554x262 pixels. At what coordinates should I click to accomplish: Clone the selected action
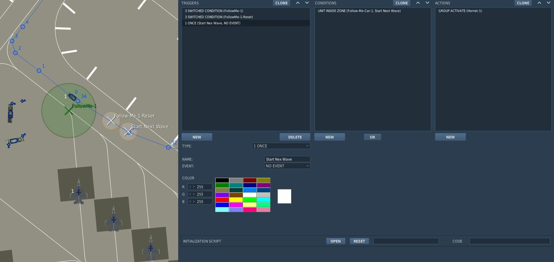tap(523, 3)
